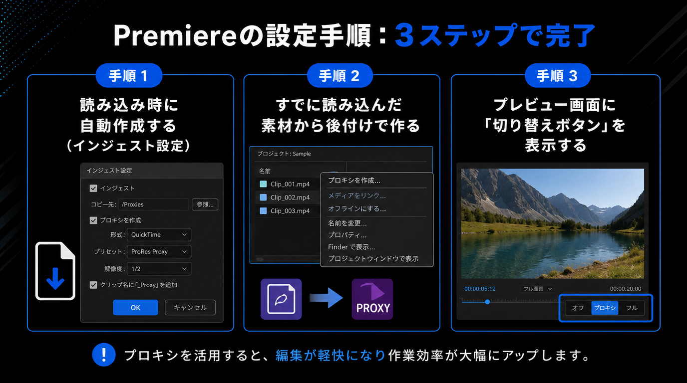Click the コピー先 /Proxies path field
Image resolution: width=687 pixels, height=383 pixels.
(x=154, y=204)
